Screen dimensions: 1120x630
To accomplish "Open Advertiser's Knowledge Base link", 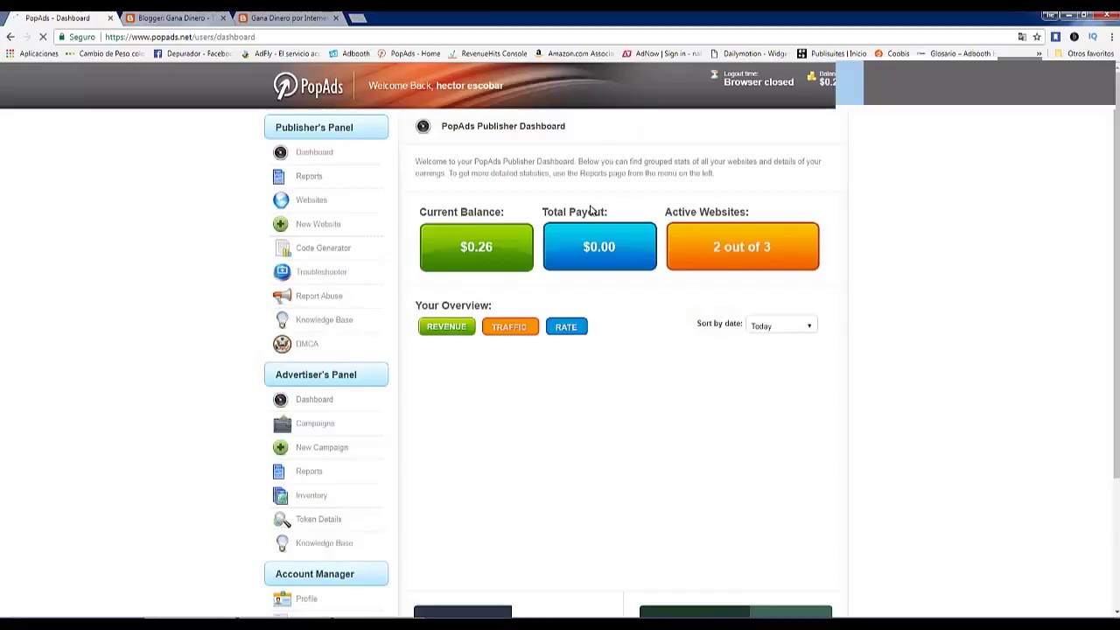I will (324, 543).
